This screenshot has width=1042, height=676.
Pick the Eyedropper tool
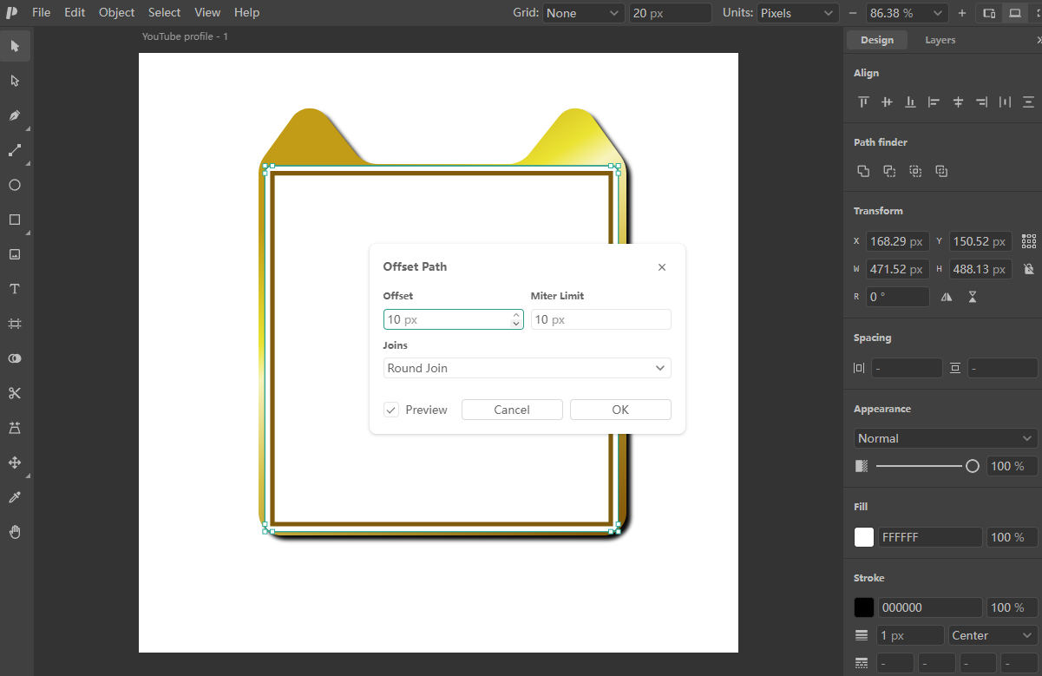click(x=15, y=497)
